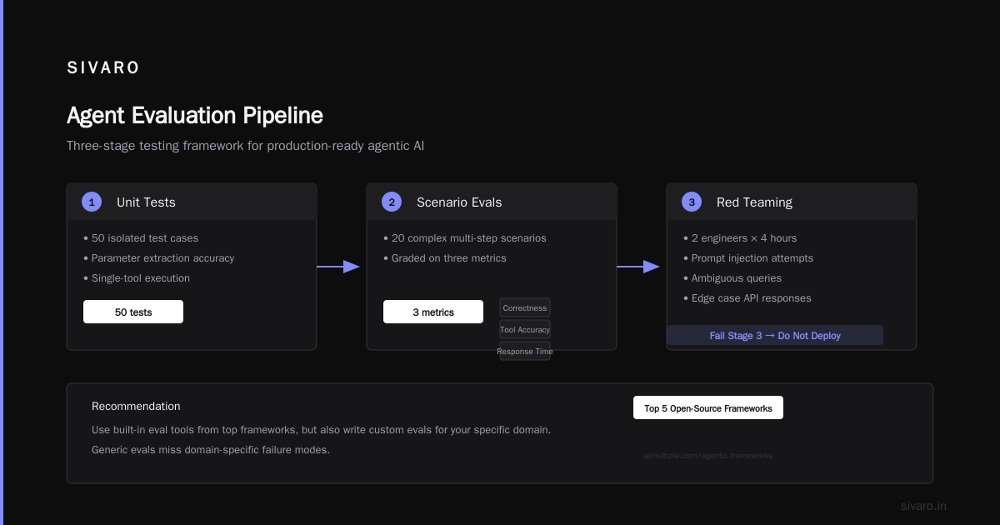Click the 50 tests button
1000x525 pixels.
[133, 312]
